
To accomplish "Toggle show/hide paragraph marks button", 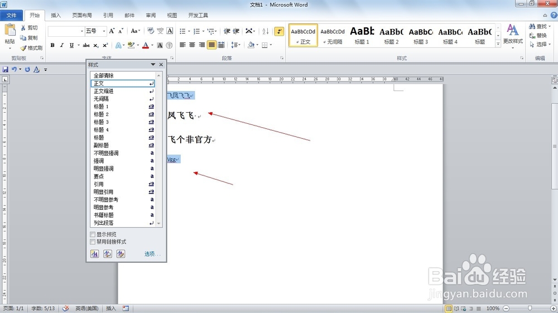I will [x=279, y=31].
